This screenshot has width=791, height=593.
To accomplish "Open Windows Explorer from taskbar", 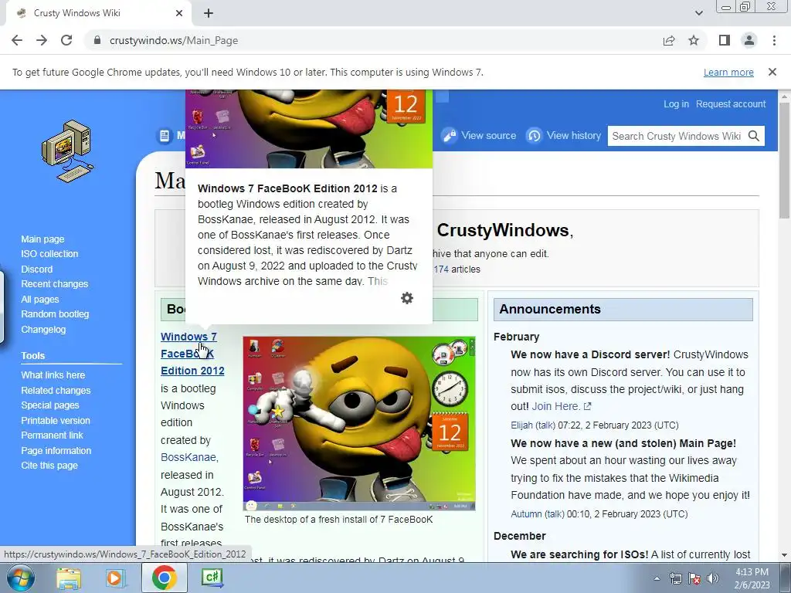I will pyautogui.click(x=68, y=578).
